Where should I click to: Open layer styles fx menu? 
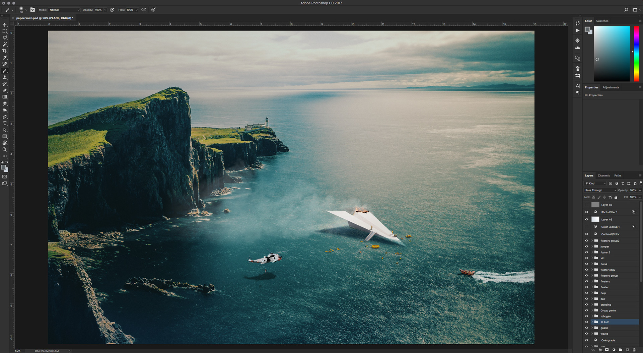point(600,350)
